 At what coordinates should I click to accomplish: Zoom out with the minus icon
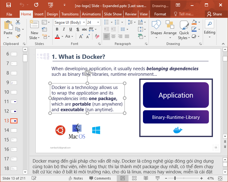point(166,178)
